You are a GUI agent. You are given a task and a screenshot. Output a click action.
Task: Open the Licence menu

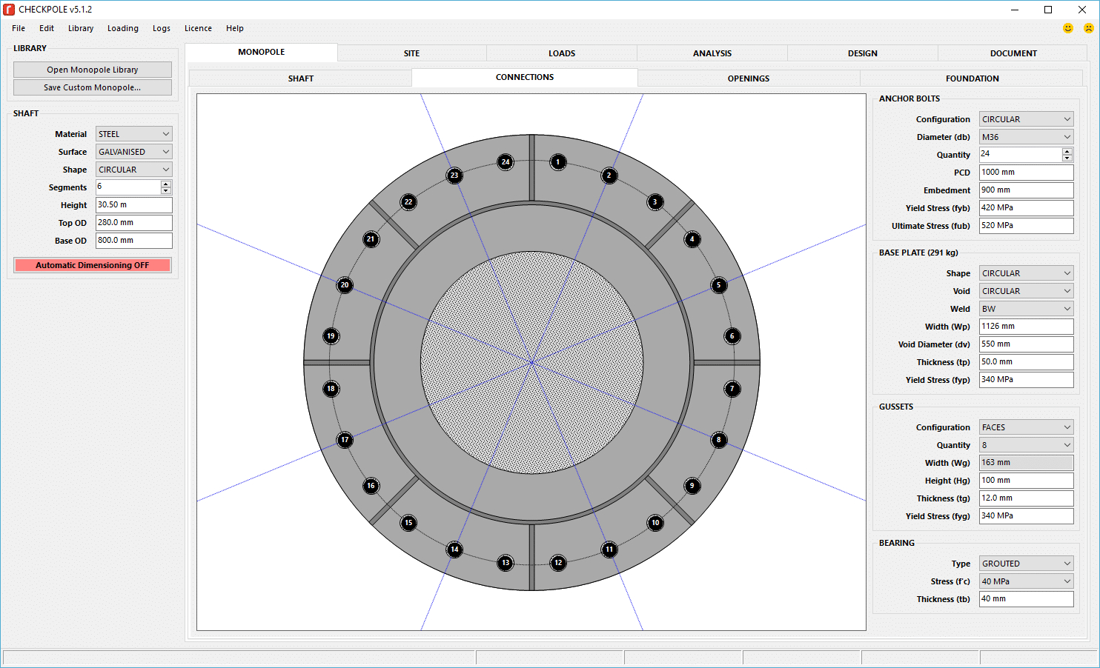(198, 28)
